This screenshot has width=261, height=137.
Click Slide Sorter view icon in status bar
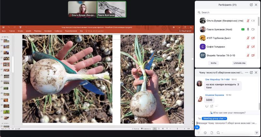click(x=159, y=129)
